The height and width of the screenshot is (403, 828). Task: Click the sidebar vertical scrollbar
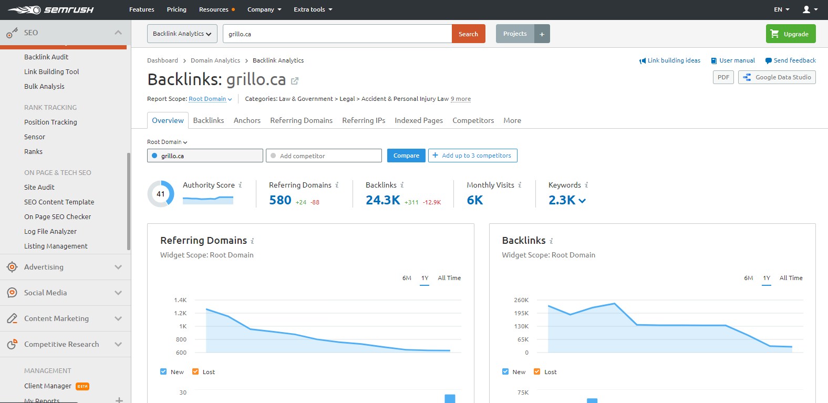coord(129,201)
